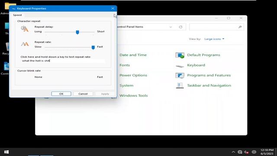Click the network globe tray icon
Screen dimensions: 277x156
coord(240,152)
